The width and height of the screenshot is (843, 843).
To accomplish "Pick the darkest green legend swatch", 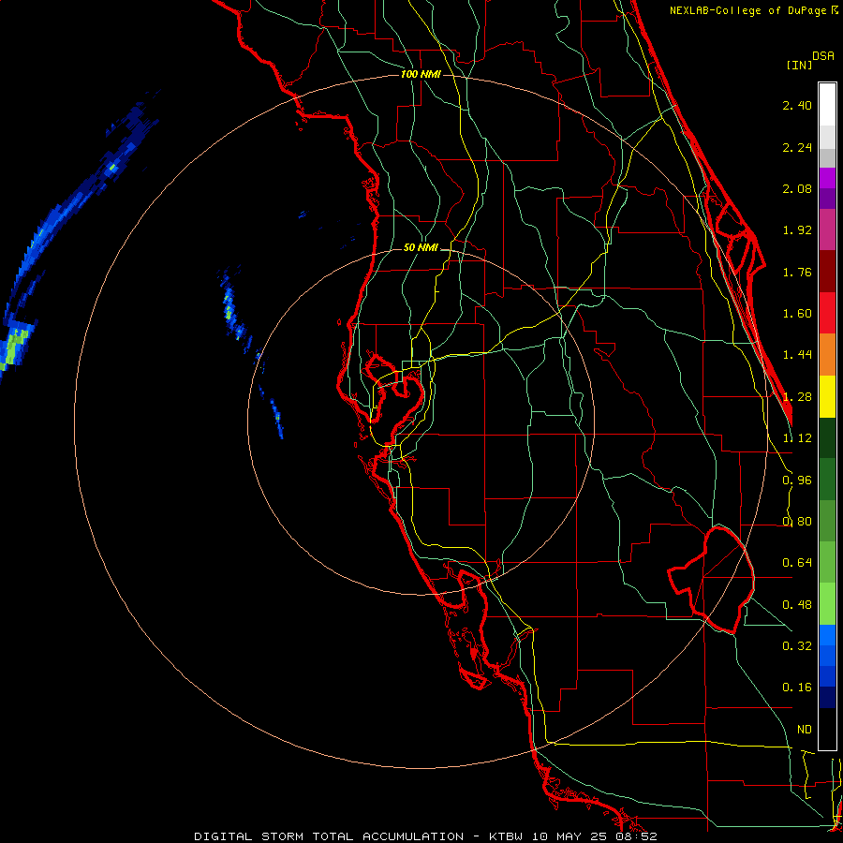I will tap(827, 437).
